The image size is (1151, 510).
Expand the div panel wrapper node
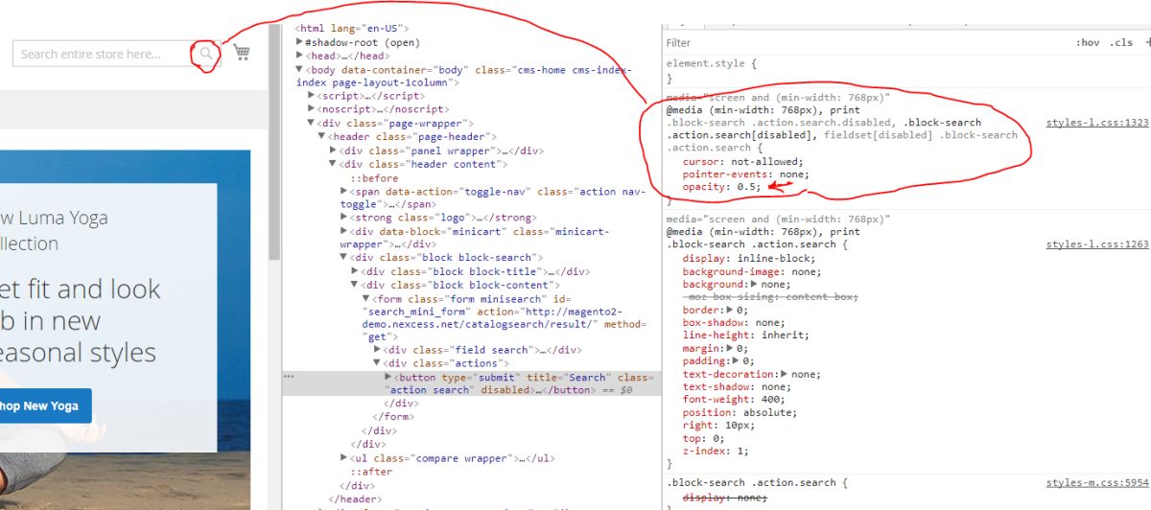pyautogui.click(x=333, y=151)
